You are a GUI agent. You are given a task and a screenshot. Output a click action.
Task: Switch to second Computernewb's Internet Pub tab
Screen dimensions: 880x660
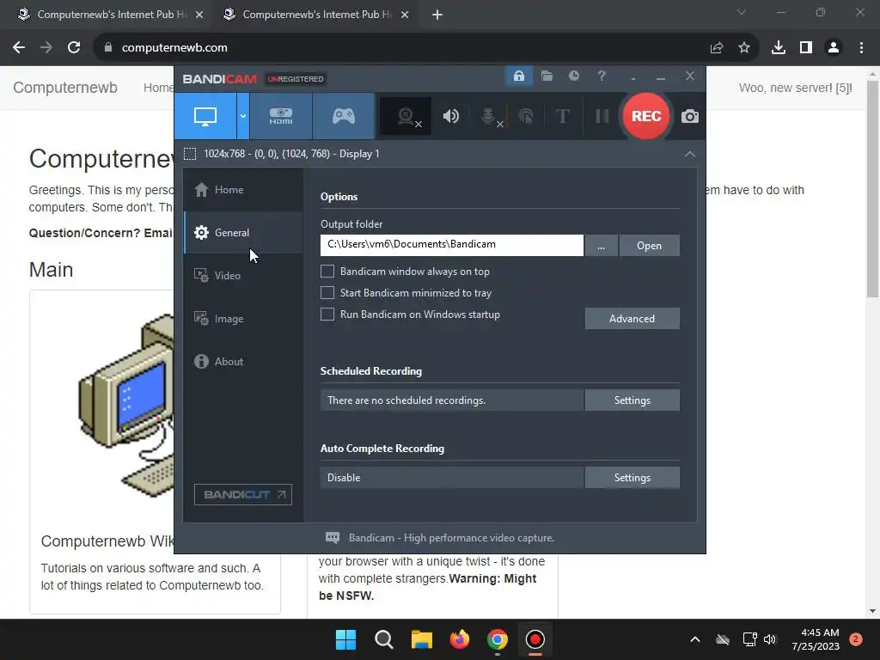click(x=316, y=15)
